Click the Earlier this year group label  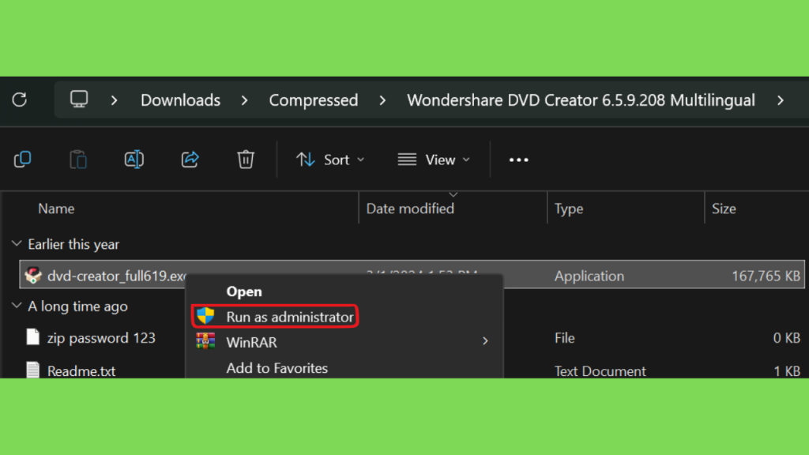coord(73,244)
